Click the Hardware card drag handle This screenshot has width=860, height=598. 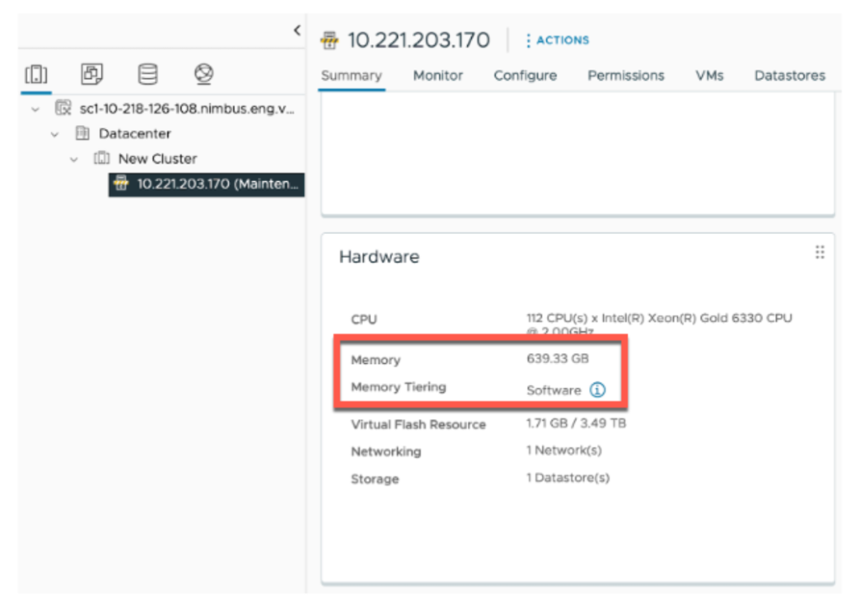click(820, 252)
